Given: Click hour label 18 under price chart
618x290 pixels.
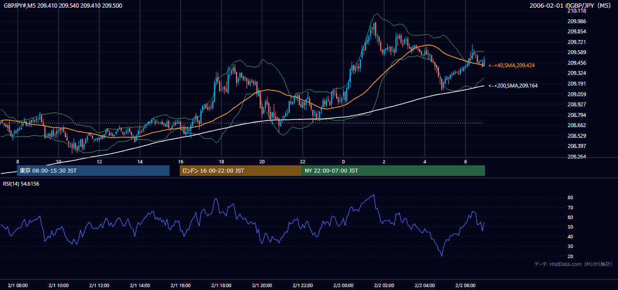Looking at the screenshot, I should (221, 161).
